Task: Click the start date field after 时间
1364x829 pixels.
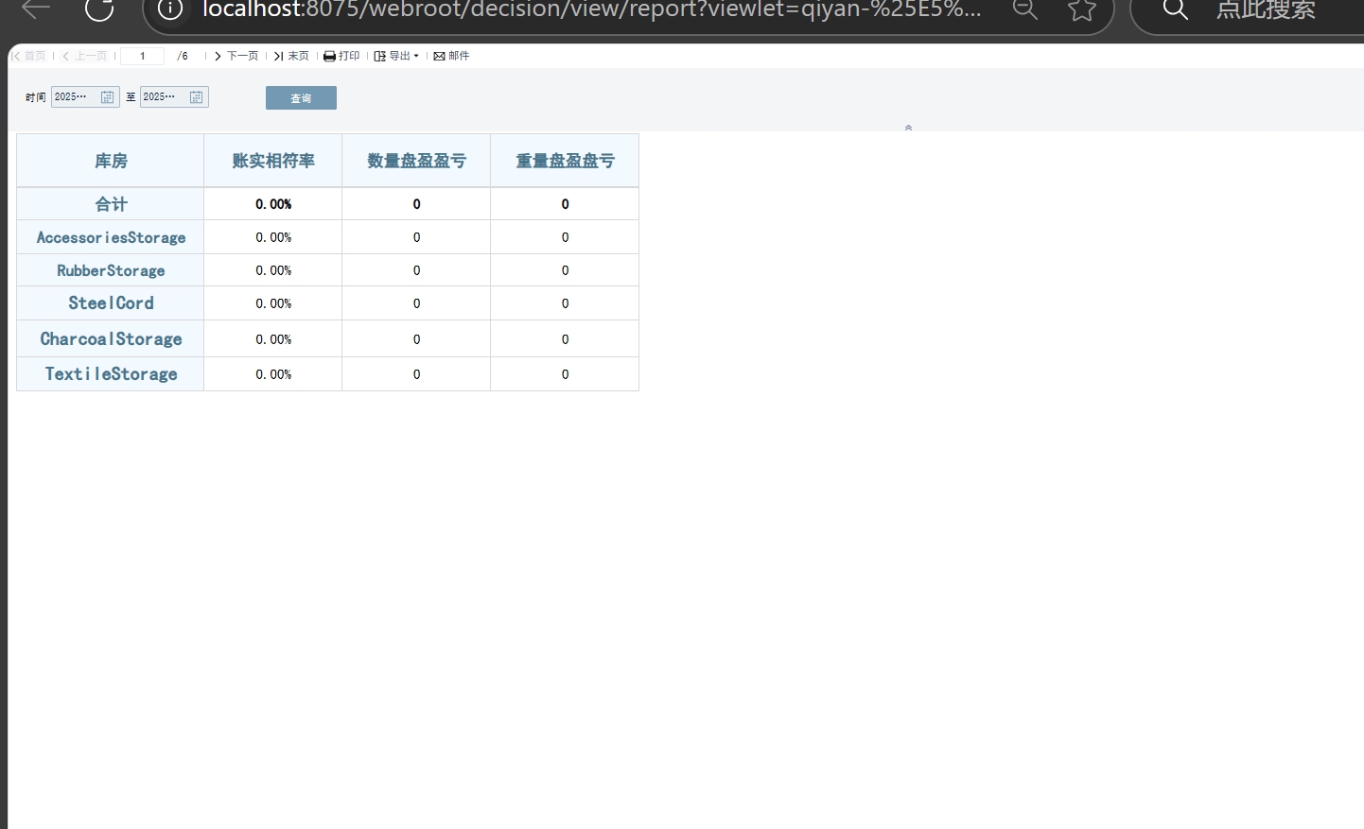Action: [75, 96]
